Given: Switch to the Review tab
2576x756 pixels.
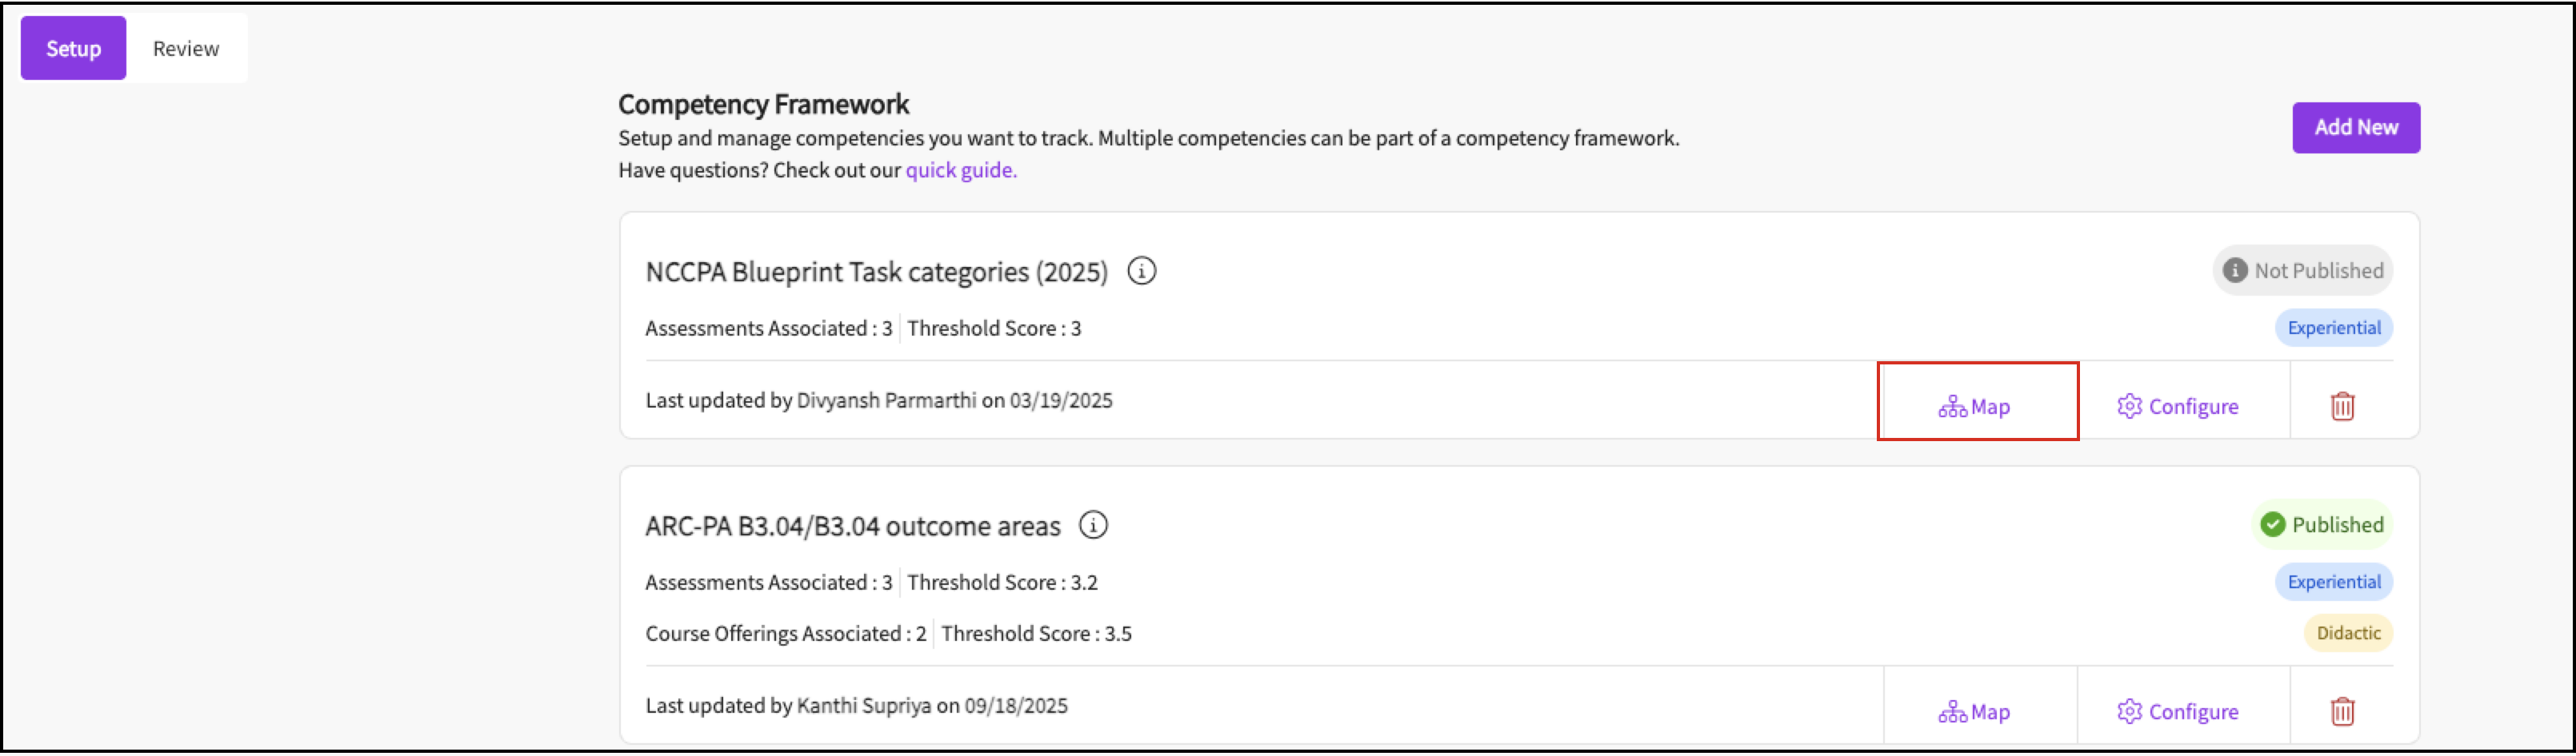Looking at the screenshot, I should coord(186,49).
